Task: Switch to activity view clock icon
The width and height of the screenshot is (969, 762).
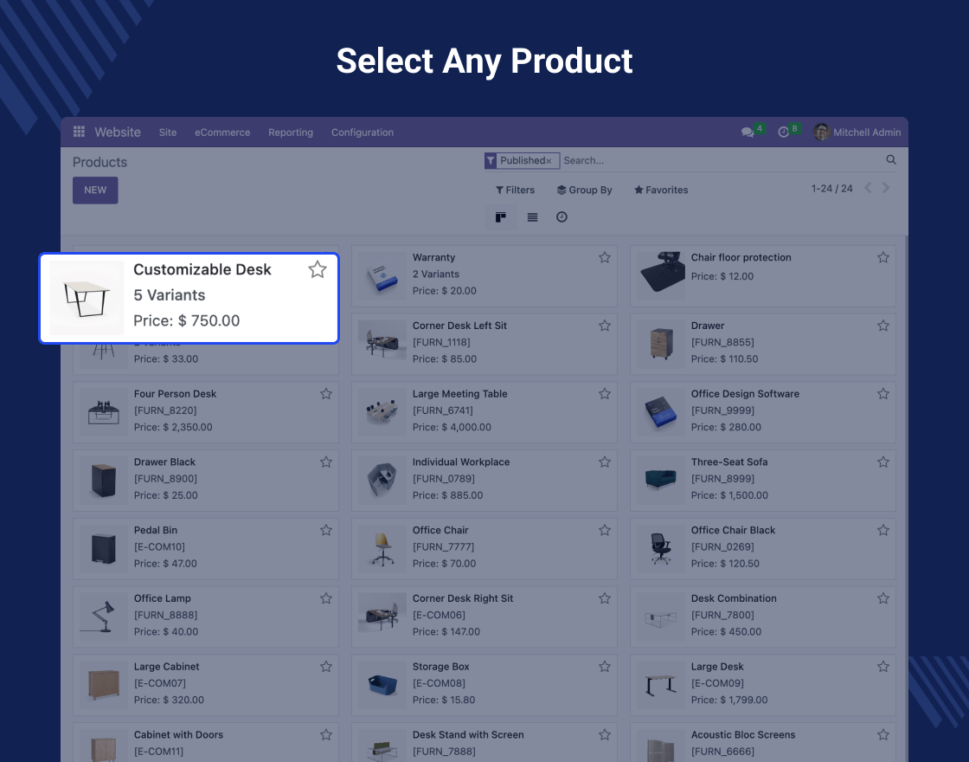Action: (562, 217)
